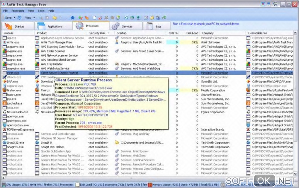This screenshot has width=299, height=188.
Task: Click the PDFServerEngine.exe process icon
Action: [x=5, y=130]
